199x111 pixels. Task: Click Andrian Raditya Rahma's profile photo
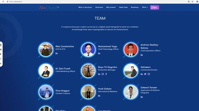(x=131, y=49)
